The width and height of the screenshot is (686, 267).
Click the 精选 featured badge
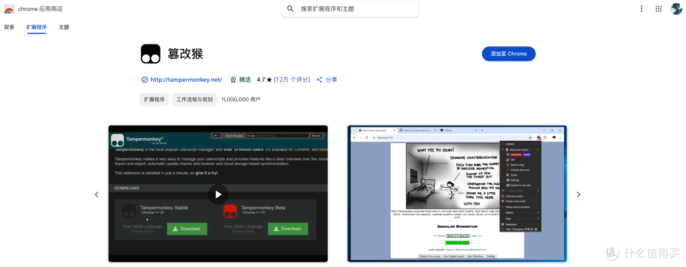241,79
